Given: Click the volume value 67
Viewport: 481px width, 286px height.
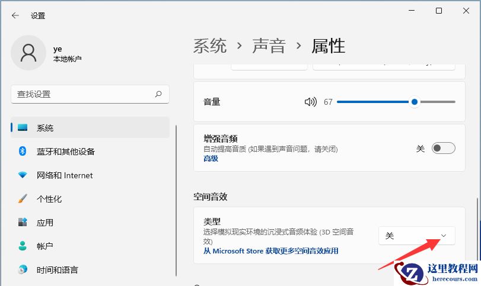Looking at the screenshot, I should 328,102.
